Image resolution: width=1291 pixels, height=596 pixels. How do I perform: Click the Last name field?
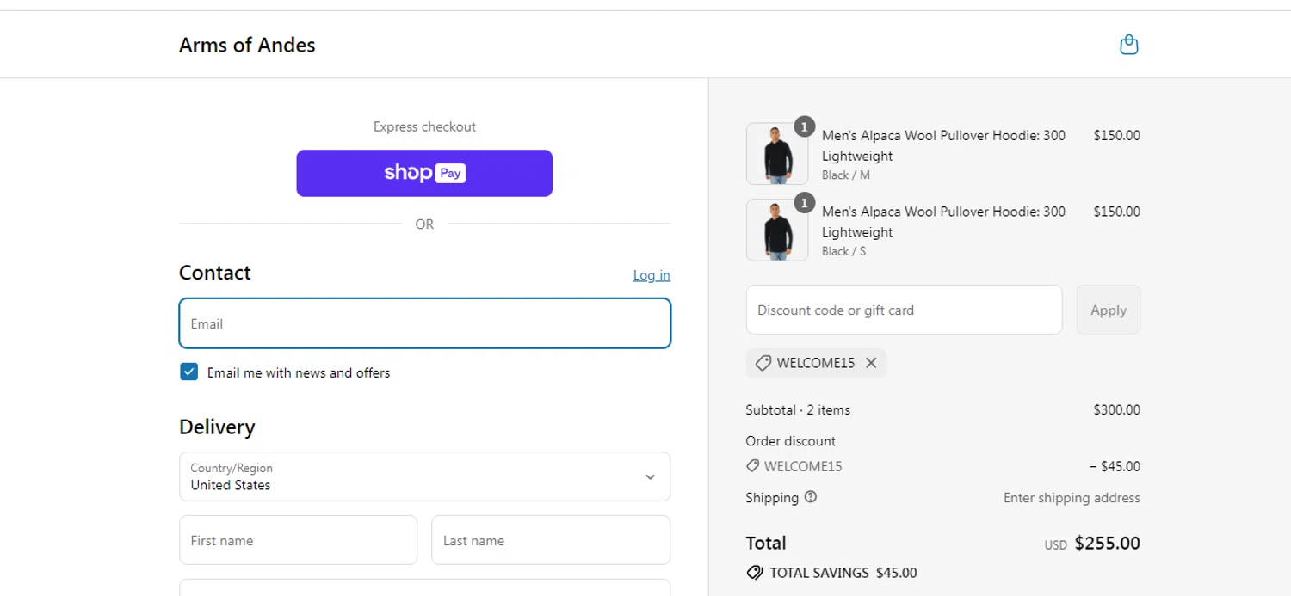click(x=551, y=540)
